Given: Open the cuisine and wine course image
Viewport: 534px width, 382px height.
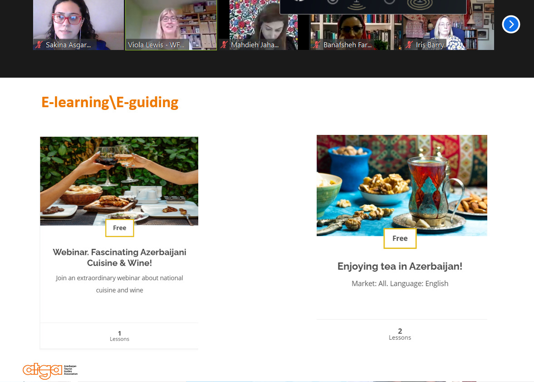Looking at the screenshot, I should 119,181.
